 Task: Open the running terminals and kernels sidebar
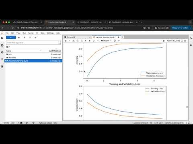[2, 45]
